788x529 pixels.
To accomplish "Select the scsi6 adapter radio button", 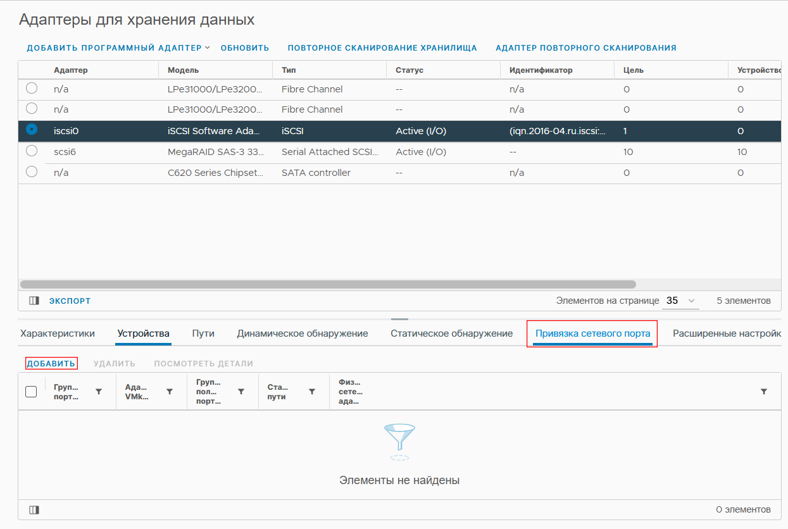I will pyautogui.click(x=31, y=151).
